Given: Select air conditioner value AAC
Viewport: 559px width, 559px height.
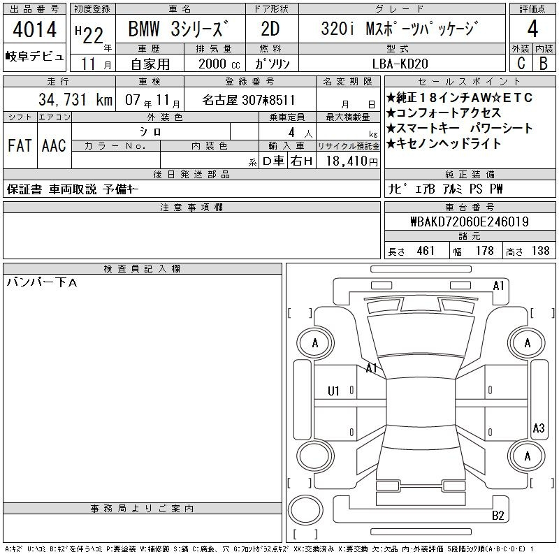Looking at the screenshot, I should [54, 145].
